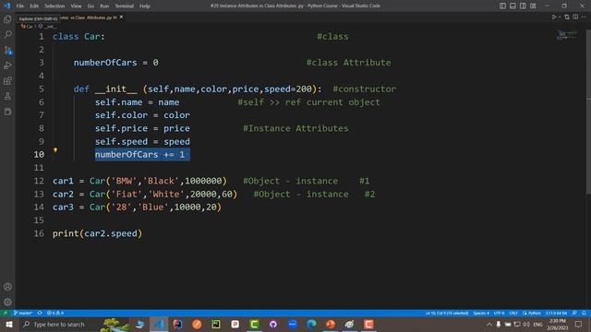This screenshot has height=332, width=591.
Task: Open the Go menu
Action: pos(90,6)
